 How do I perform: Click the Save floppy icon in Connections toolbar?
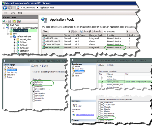(9, 21)
